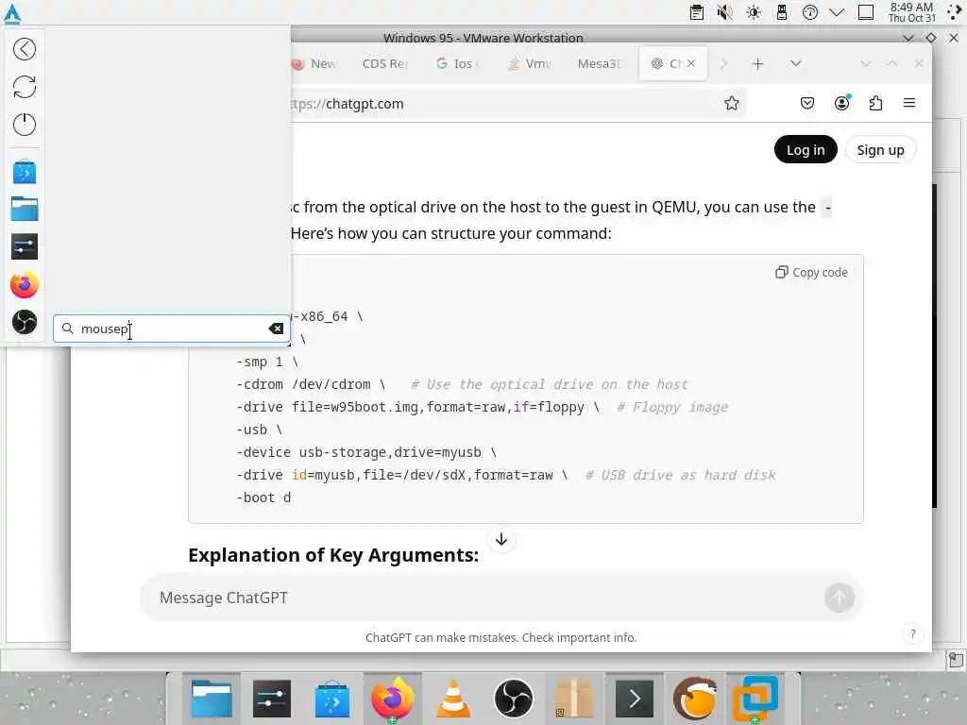This screenshot has height=725, width=967.
Task: Click the send message arrow button
Action: (840, 598)
